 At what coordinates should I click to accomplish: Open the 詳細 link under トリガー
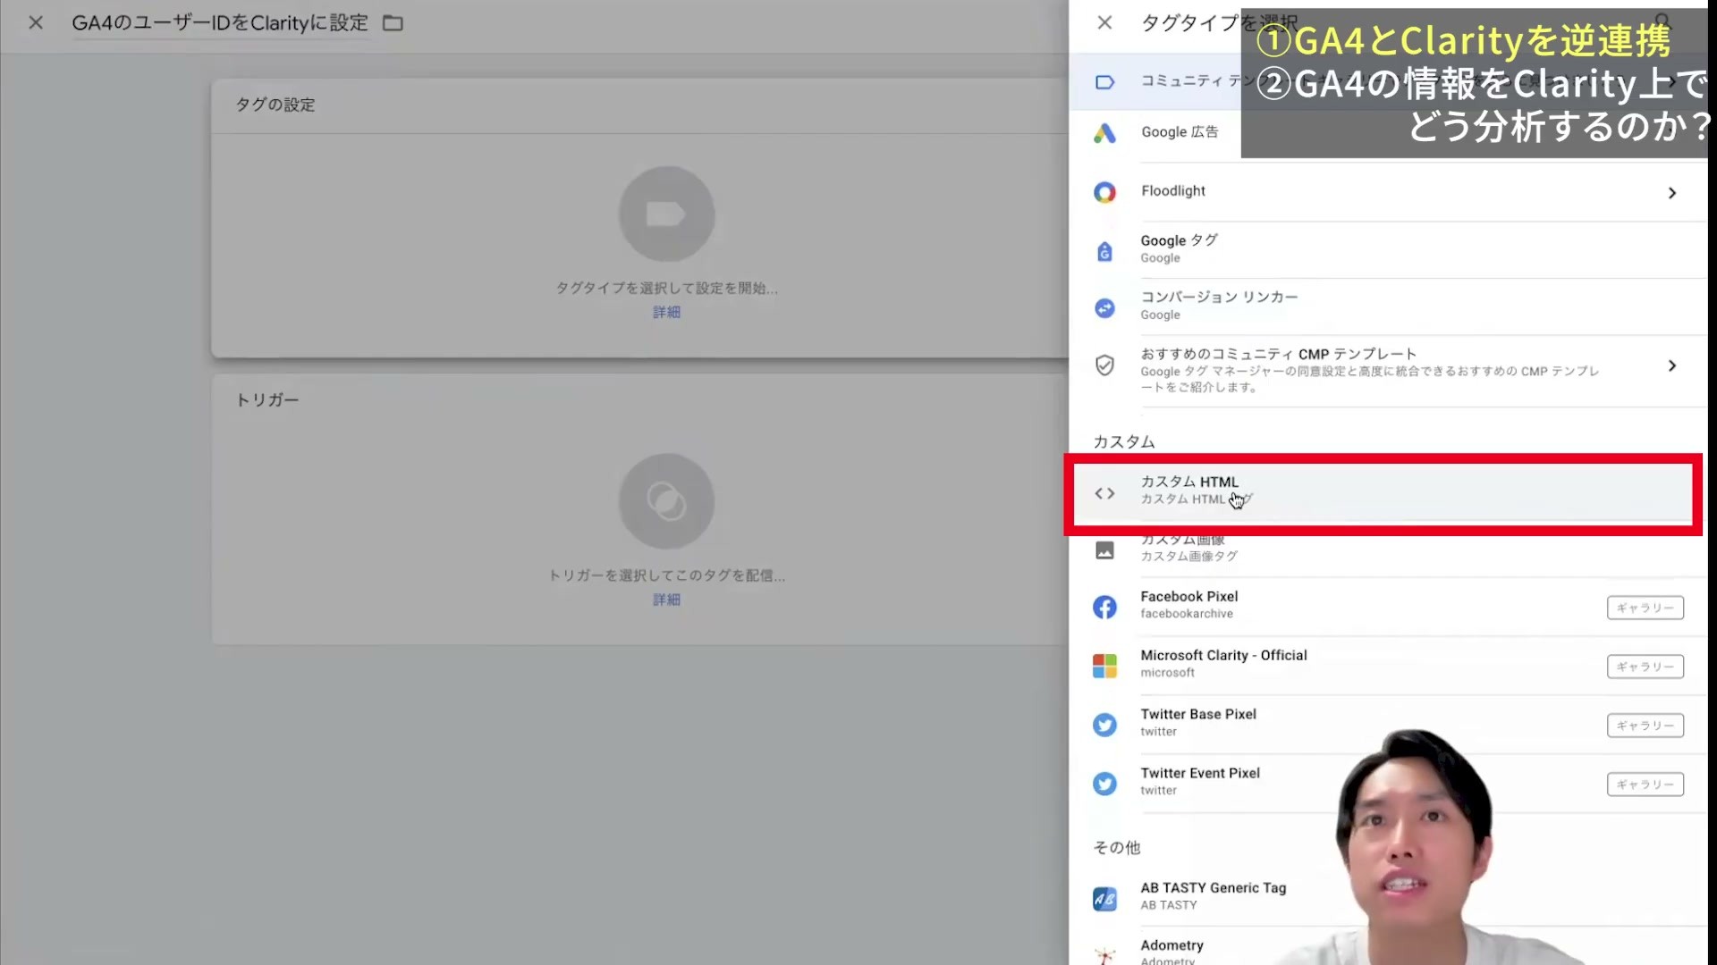(x=666, y=600)
